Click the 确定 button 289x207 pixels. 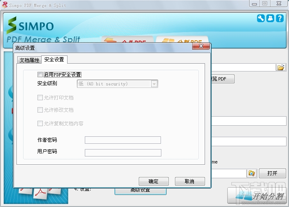[x=154, y=182]
